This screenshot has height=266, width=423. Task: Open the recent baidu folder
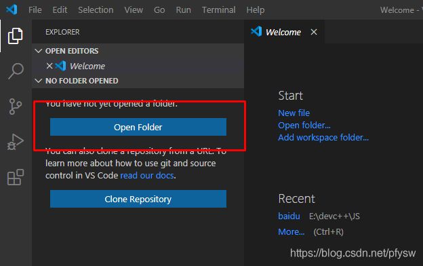(x=289, y=216)
